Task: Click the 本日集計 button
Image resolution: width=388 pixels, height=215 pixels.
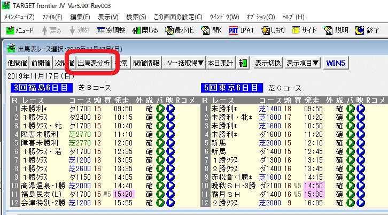Action: point(220,63)
